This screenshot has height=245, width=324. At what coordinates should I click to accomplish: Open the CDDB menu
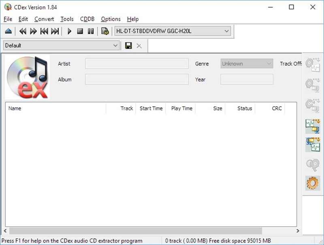point(87,19)
